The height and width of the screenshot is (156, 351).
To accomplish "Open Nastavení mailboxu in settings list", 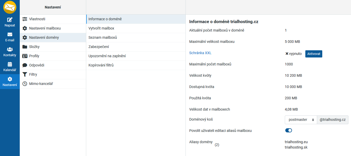I will (x=45, y=28).
